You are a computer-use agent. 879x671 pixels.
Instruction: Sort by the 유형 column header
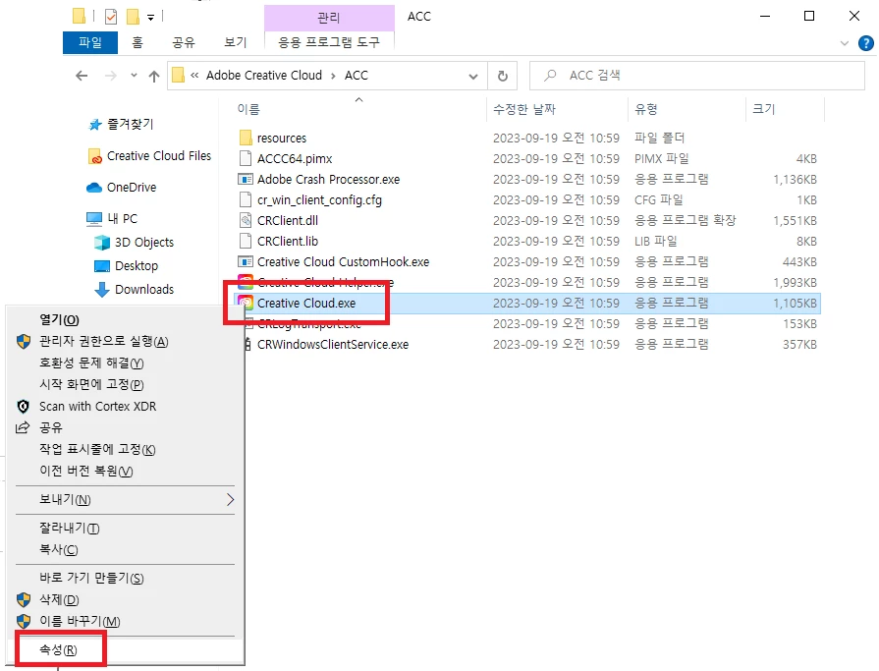point(646,109)
